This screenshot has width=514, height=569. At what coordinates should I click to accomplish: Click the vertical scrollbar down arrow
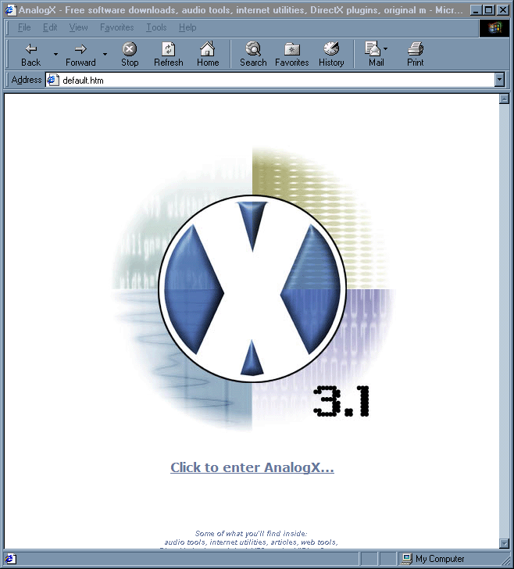(x=504, y=543)
